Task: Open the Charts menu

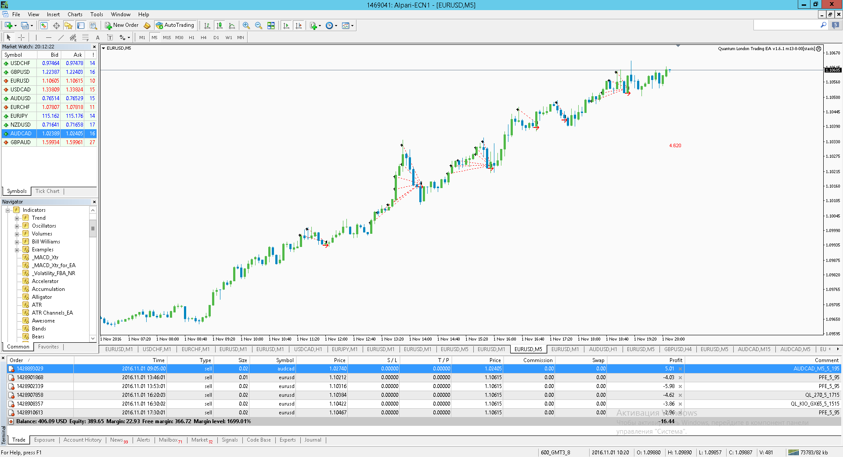Action: point(75,15)
